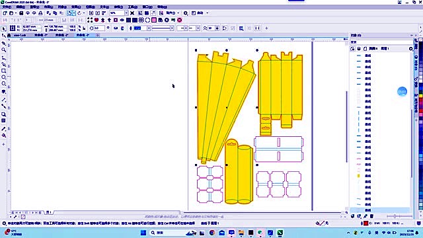Click the Print icon
Image resolution: width=423 pixels, height=238 pixels.
40,13
